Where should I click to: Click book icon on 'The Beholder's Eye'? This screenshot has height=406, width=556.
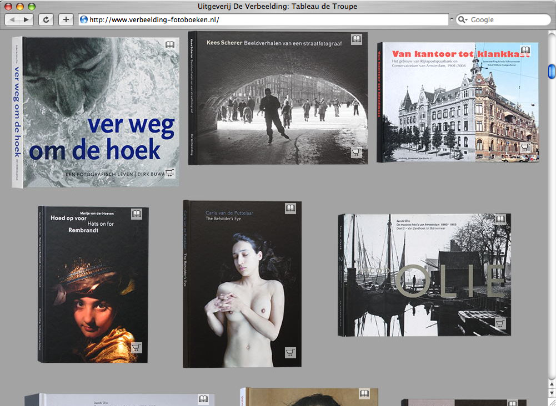(x=290, y=209)
